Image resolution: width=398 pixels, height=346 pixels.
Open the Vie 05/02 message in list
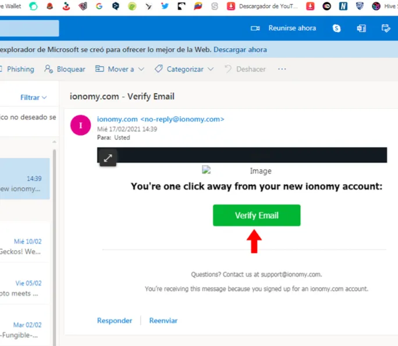click(24, 283)
